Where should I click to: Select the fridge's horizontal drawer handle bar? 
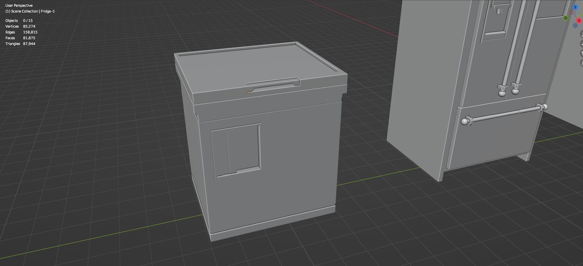point(504,114)
